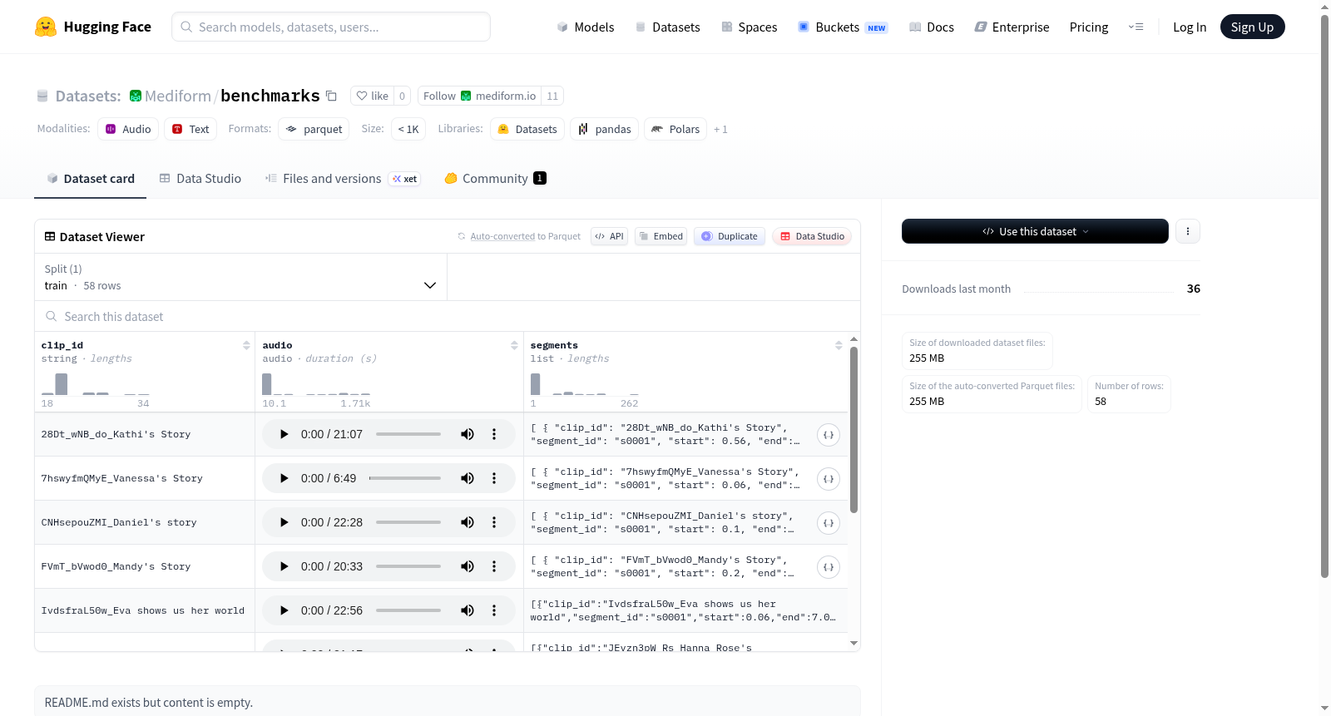1331x716 pixels.
Task: Open the Datasets page
Action: click(668, 27)
